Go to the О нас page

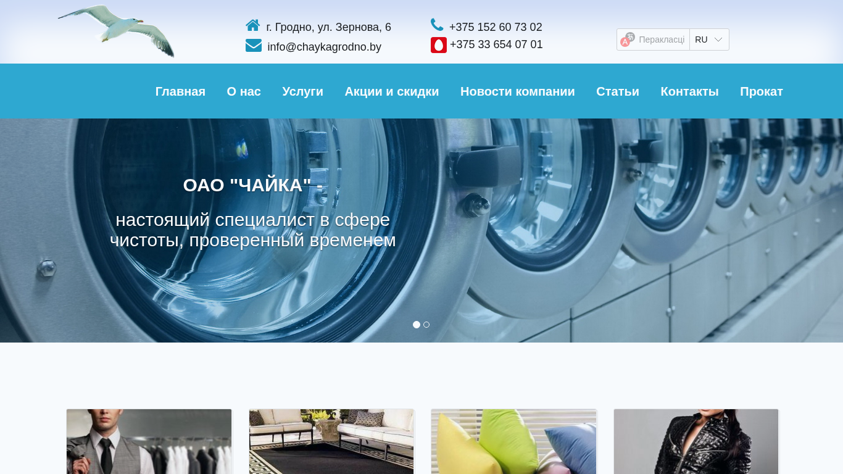click(244, 91)
